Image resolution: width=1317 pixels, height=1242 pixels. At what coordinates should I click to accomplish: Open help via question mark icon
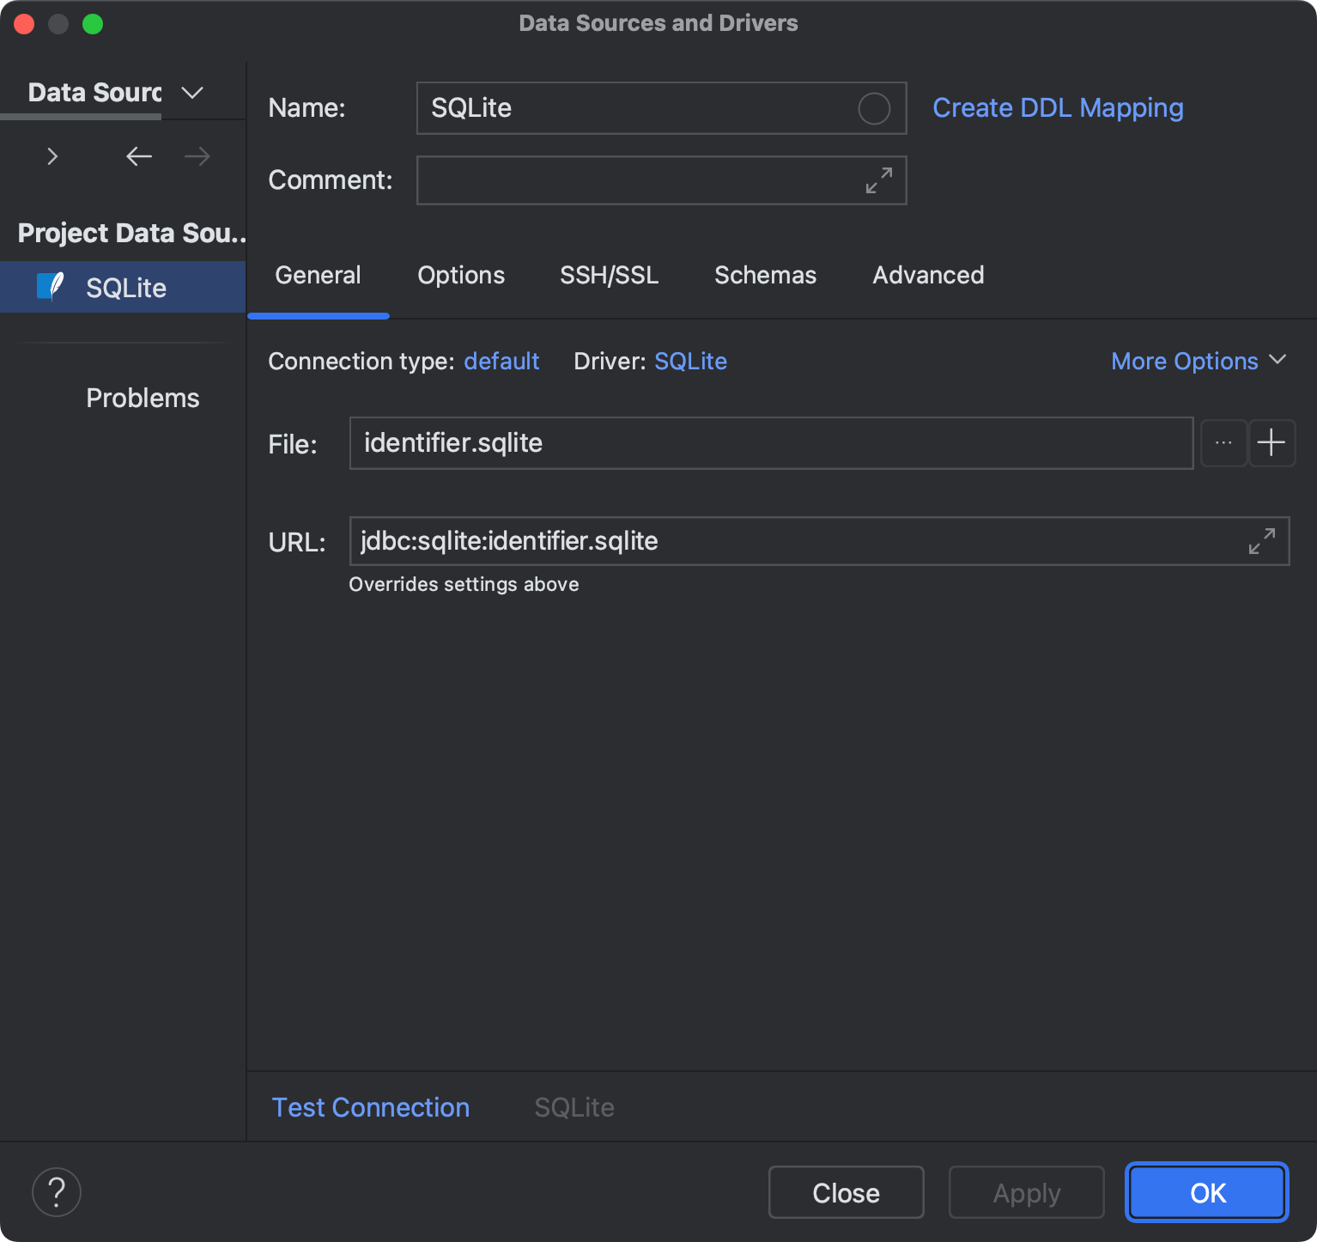point(56,1191)
